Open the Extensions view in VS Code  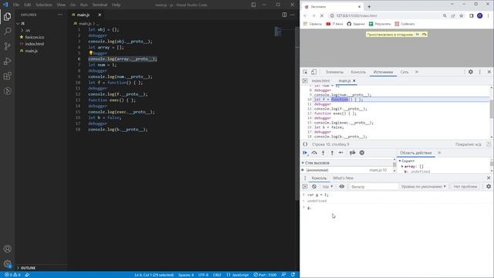7,76
